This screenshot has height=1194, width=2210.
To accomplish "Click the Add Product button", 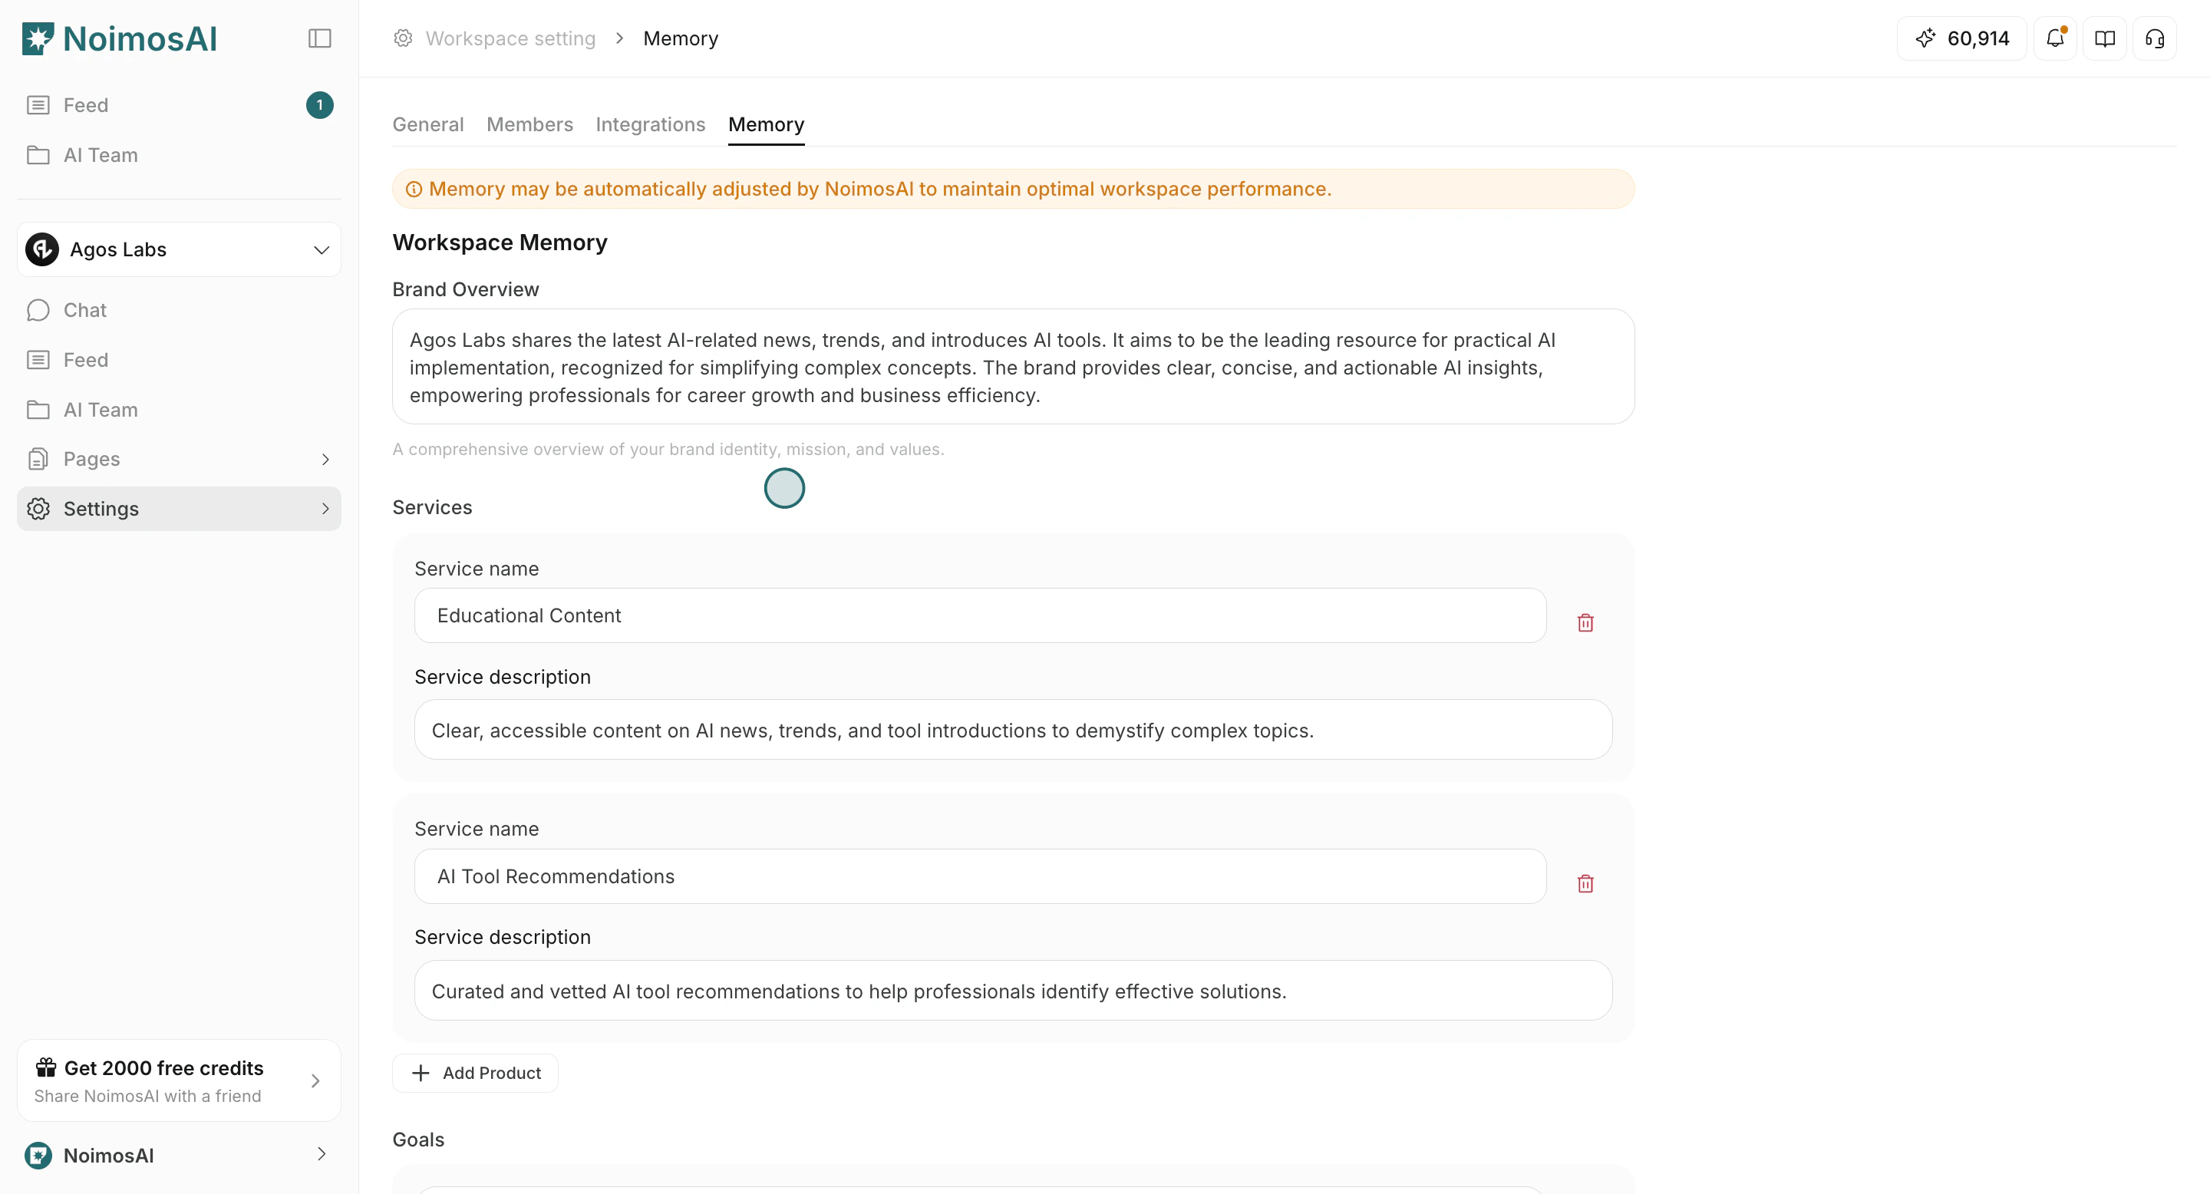I will tap(475, 1072).
